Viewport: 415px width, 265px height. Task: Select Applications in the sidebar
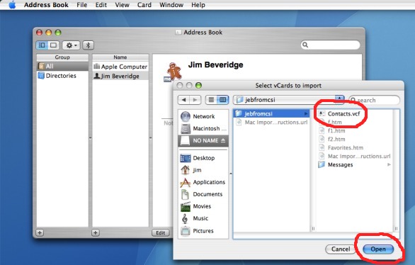[203, 182]
